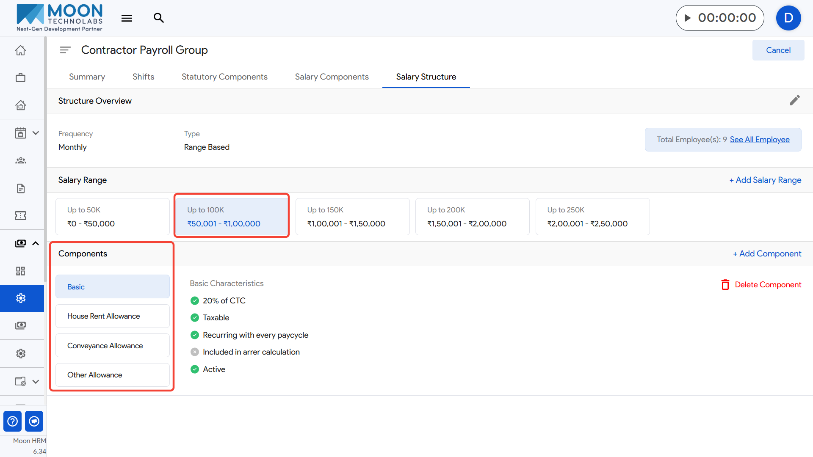
Task: Switch to the Statutory Components tab
Action: pos(224,77)
